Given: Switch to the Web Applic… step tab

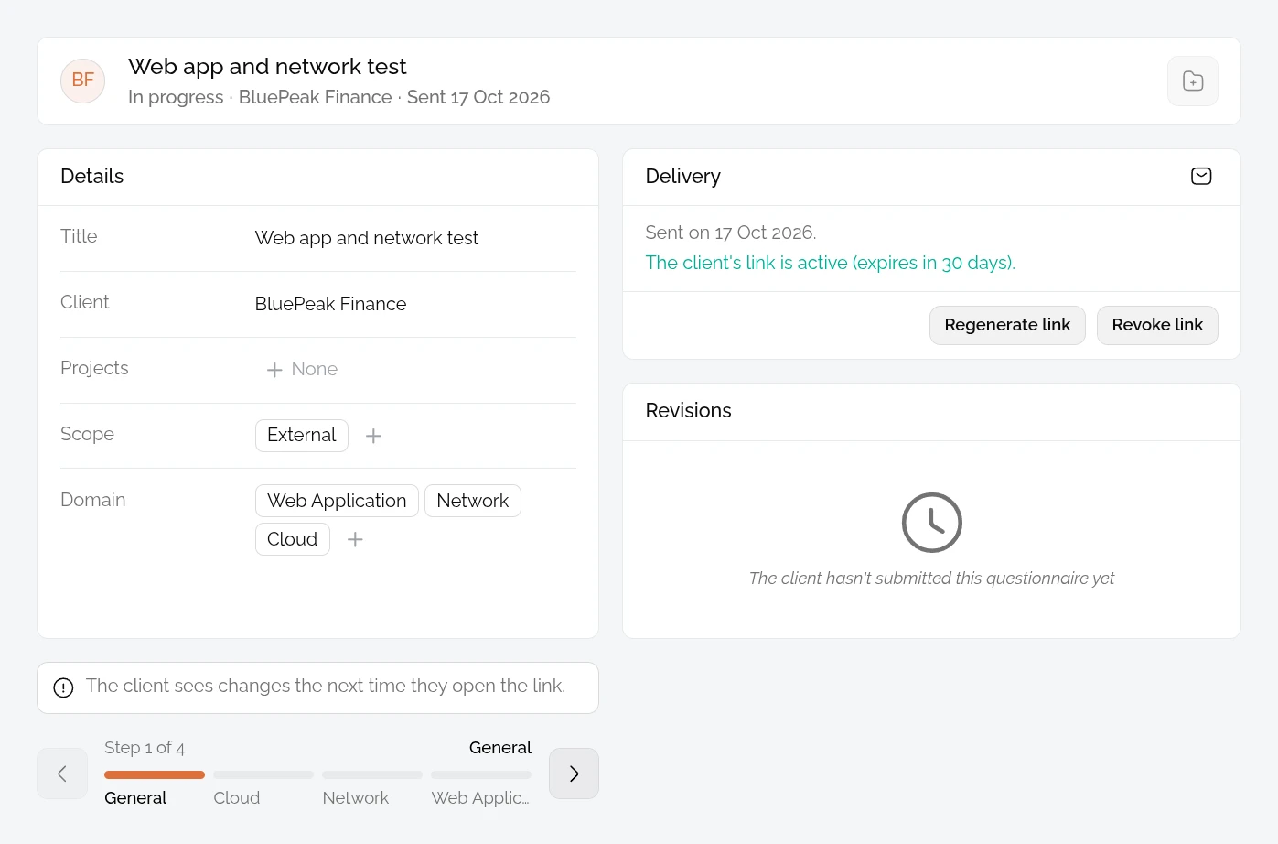Looking at the screenshot, I should click(x=480, y=797).
